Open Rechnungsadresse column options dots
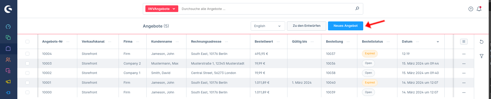Image resolution: width=491 pixels, height=99 pixels. click(226, 42)
